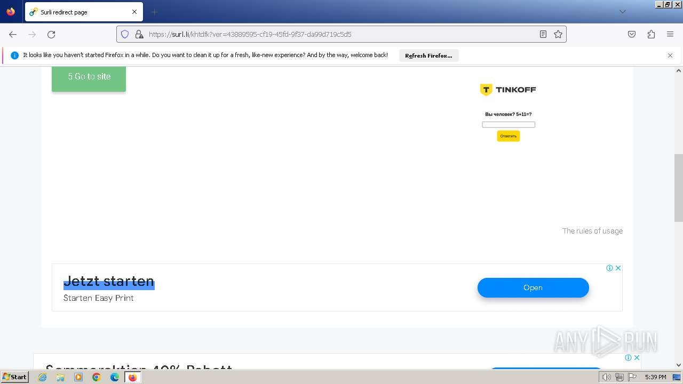Click scrollbar up arrow
683x384 pixels.
click(679, 70)
